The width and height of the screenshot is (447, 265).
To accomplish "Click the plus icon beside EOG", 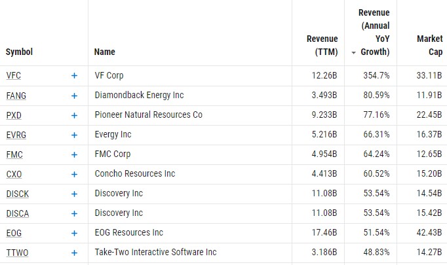I will 74,234.
